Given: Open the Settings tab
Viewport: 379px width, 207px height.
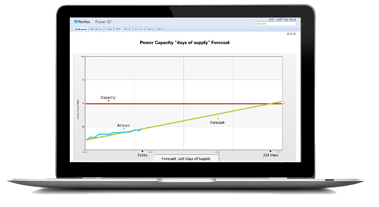Looking at the screenshot, I should pyautogui.click(x=160, y=29).
